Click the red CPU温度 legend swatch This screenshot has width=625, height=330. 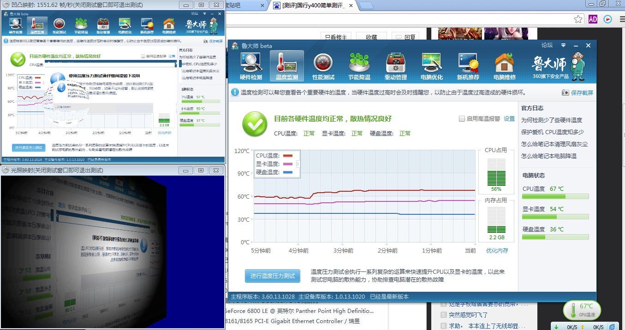[288, 156]
